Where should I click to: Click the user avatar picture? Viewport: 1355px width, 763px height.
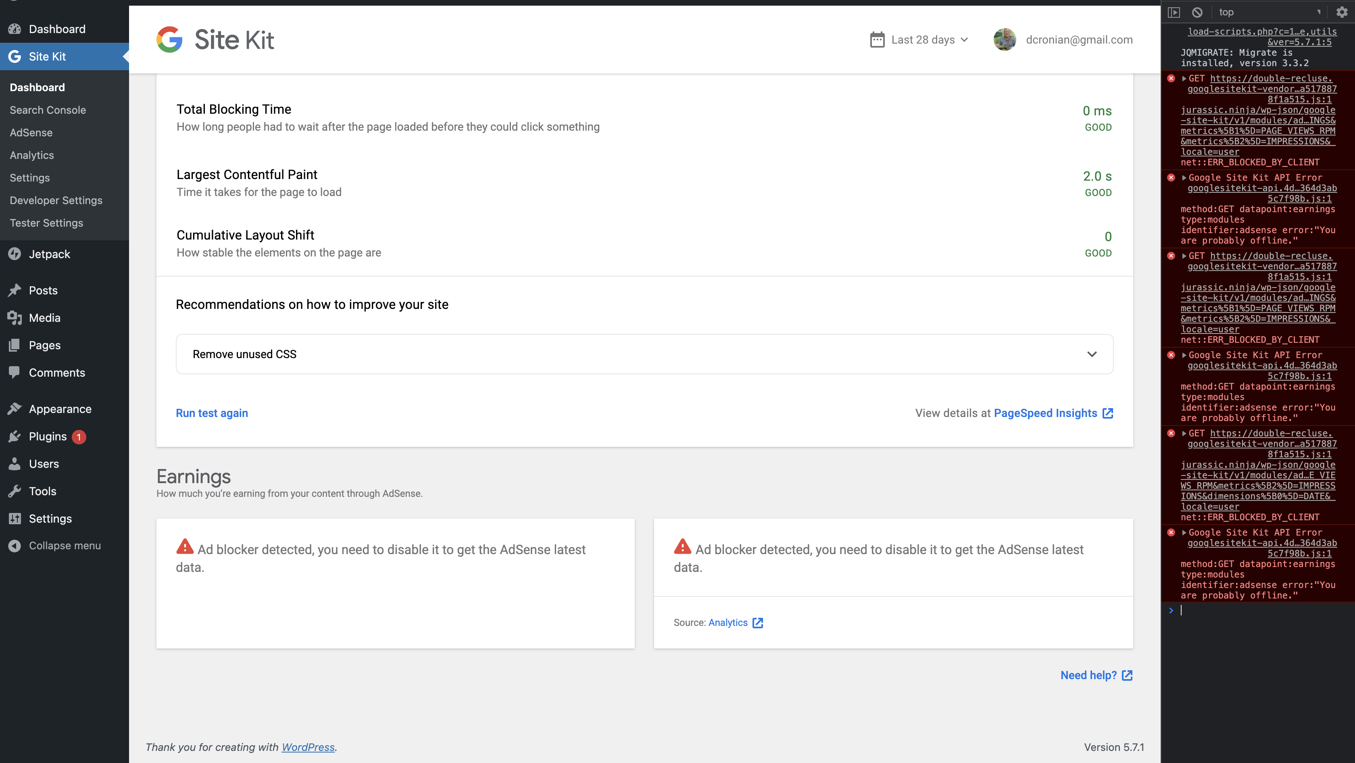(x=1004, y=40)
